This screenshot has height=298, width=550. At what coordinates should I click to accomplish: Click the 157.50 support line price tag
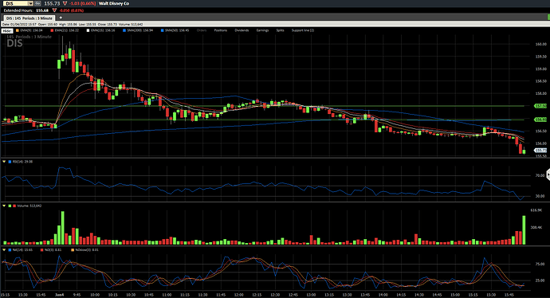[x=540, y=106]
